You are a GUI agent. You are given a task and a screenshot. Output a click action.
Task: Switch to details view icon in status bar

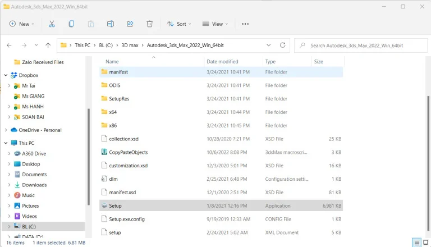click(417, 243)
